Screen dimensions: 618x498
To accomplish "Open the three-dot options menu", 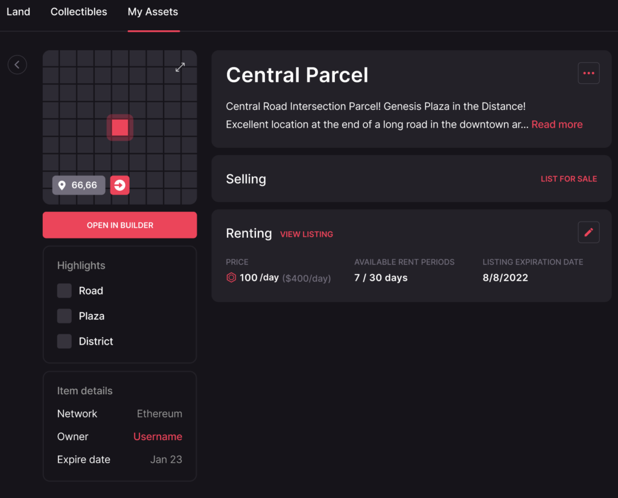I will pos(588,73).
